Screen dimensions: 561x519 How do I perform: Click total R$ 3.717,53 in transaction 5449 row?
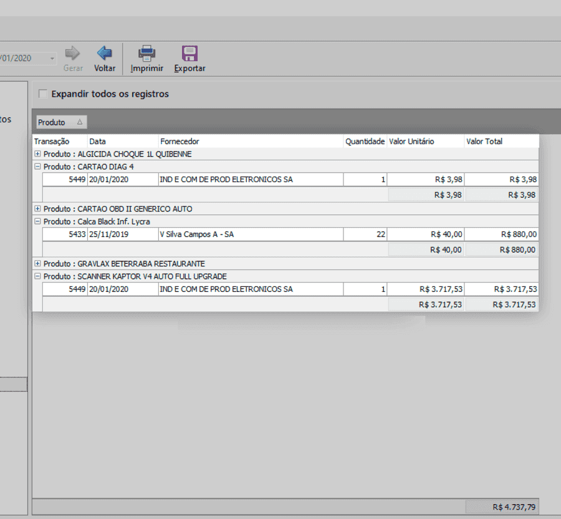(x=502, y=289)
